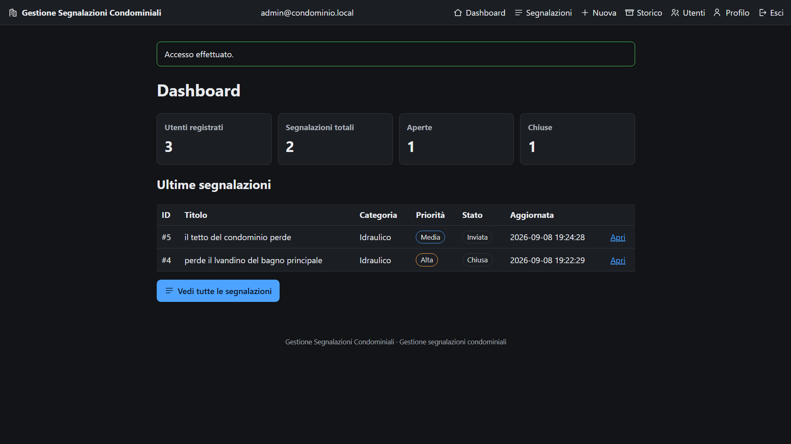Viewport: 791px width, 444px height.
Task: Click Esci to log out
Action: point(771,13)
